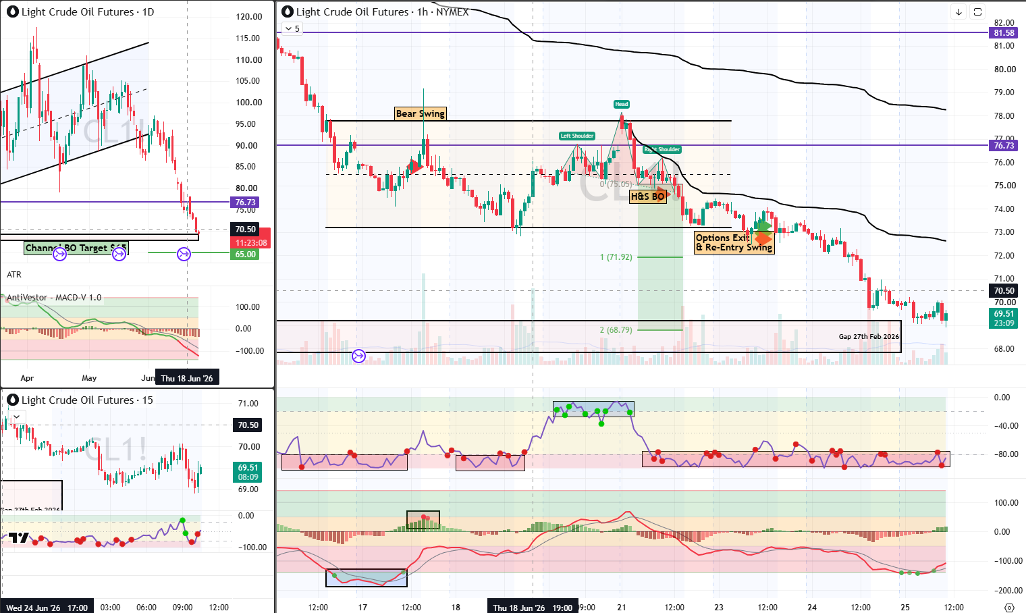Click the 81.58 purple price label
The height and width of the screenshot is (613, 1026).
click(1004, 32)
